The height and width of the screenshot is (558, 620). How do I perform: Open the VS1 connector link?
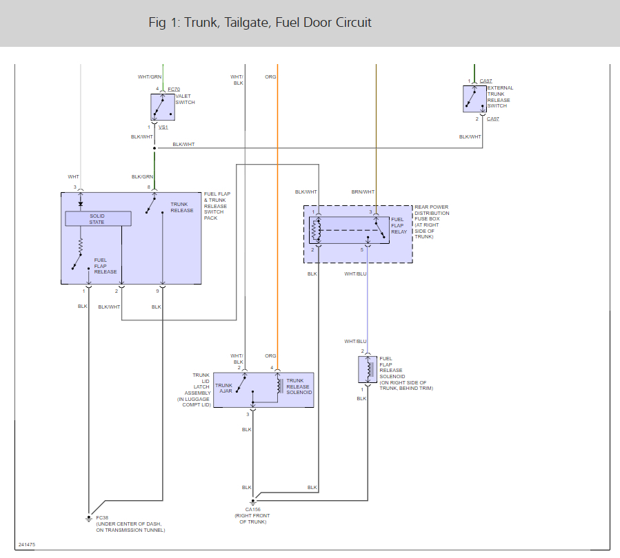pyautogui.click(x=163, y=127)
